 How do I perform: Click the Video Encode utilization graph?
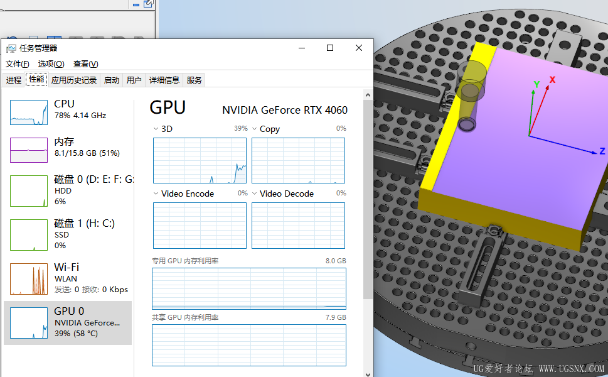click(x=200, y=226)
